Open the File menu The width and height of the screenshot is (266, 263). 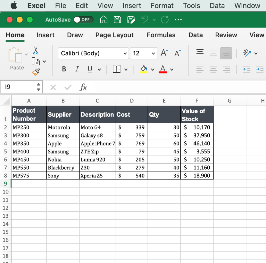point(60,6)
